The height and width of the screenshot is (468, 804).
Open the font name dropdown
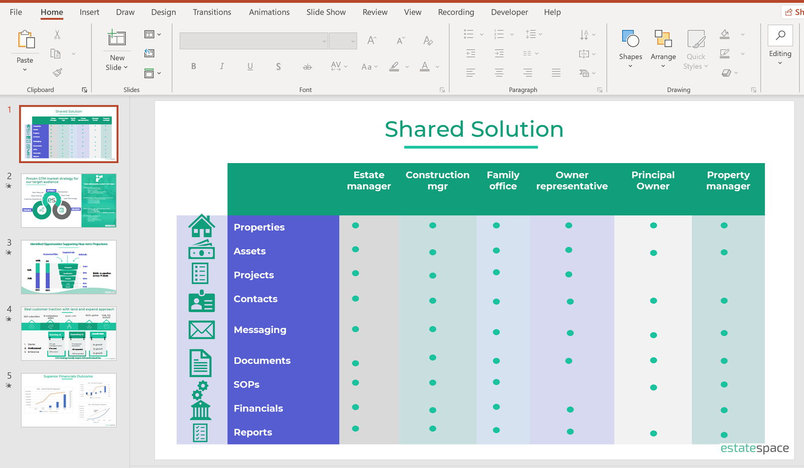[325, 41]
